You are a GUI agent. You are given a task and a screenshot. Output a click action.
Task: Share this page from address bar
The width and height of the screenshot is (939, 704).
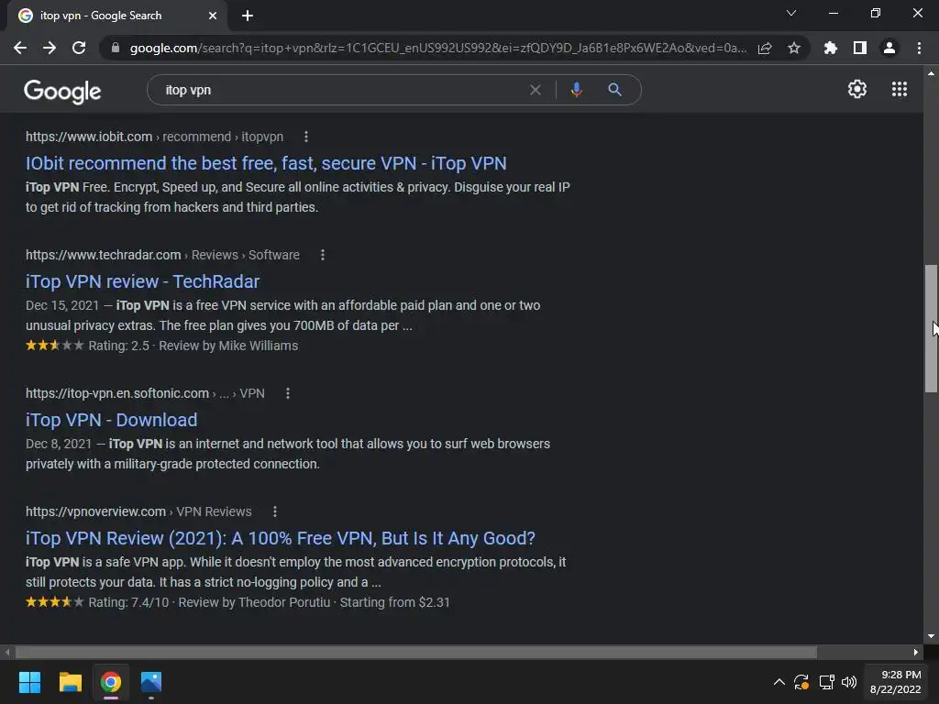click(x=765, y=48)
